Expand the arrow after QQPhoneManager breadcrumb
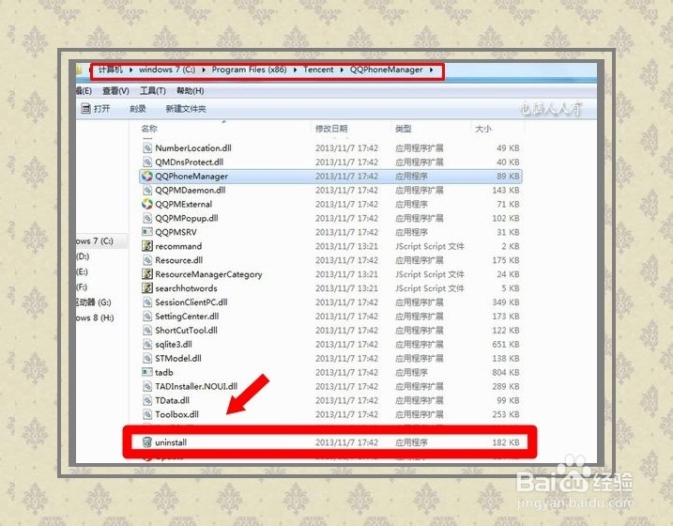673x526 pixels. point(432,70)
